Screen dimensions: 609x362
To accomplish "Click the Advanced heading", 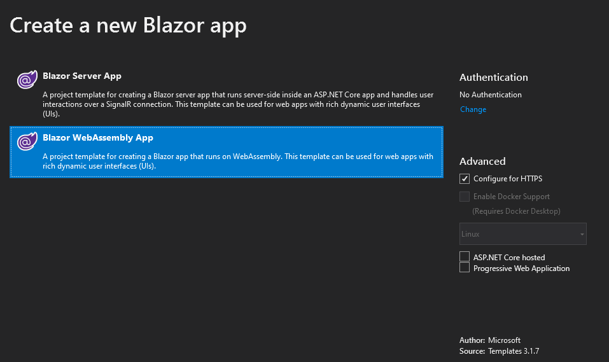I will [482, 161].
